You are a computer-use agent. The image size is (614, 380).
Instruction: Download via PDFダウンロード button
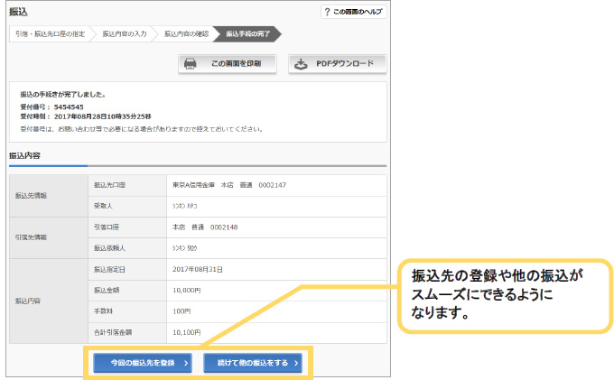point(338,64)
